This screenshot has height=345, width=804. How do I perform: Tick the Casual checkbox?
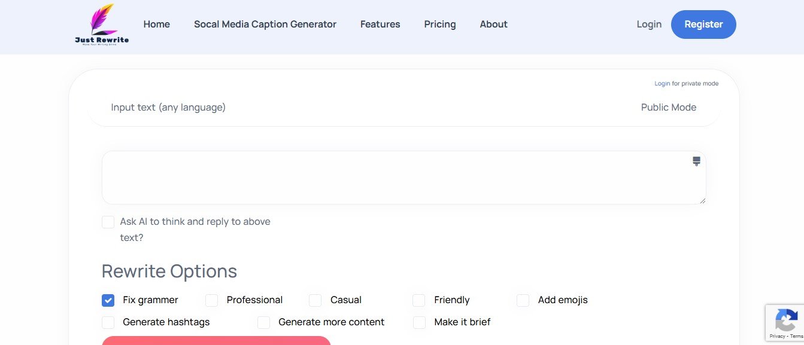coord(315,300)
